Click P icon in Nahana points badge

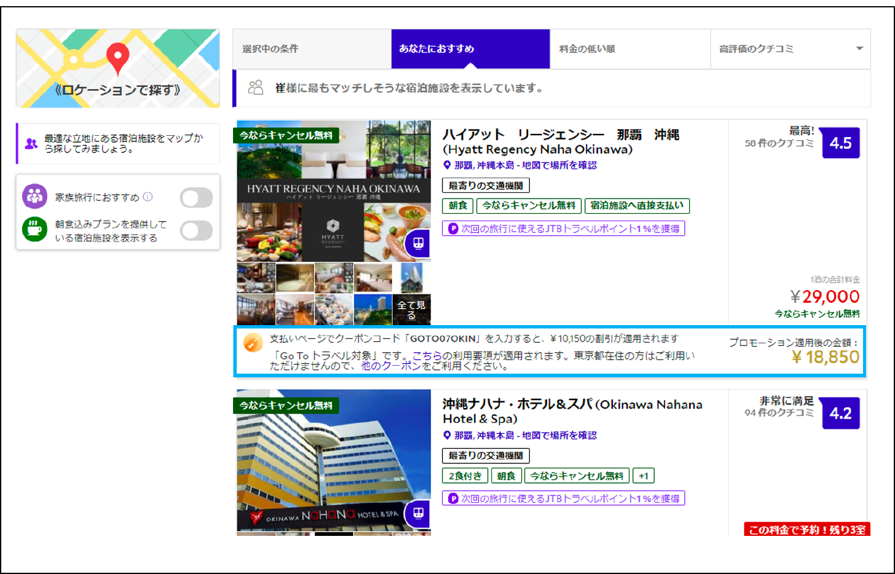454,498
